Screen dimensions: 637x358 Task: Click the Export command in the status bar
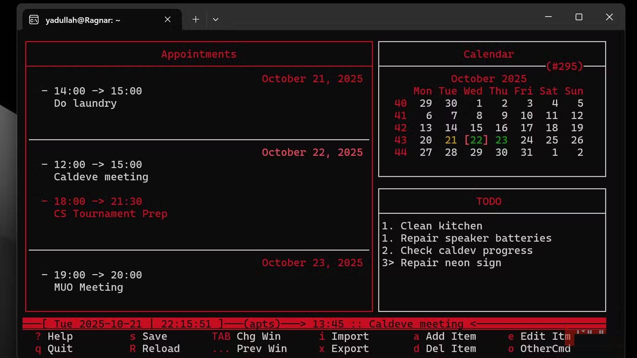(350, 348)
